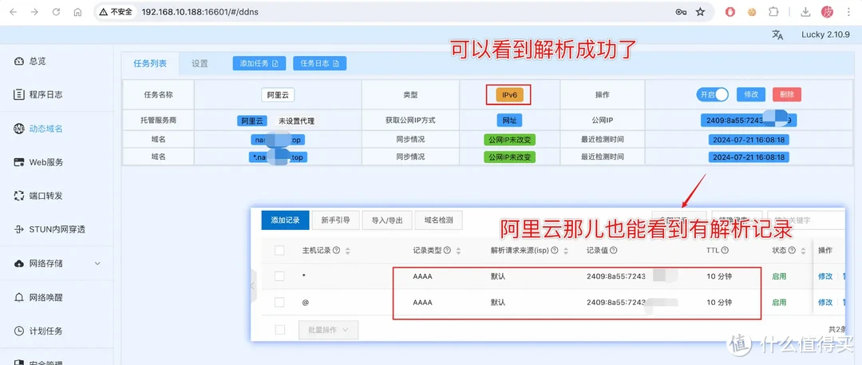The image size is (862, 365).
Task: Select the 任务列表 tab
Action: click(x=150, y=64)
